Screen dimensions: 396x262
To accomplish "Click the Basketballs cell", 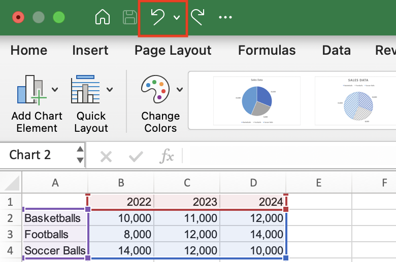I will 55,218.
